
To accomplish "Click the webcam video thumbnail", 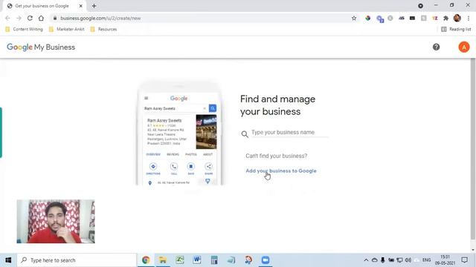I will pos(56,221).
